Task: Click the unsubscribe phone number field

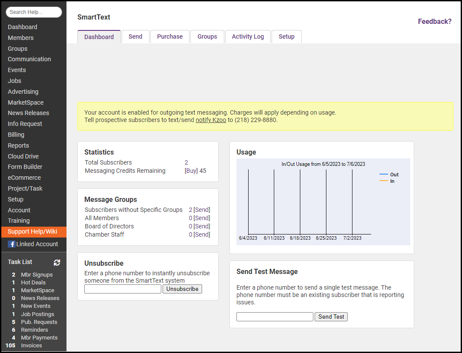Action: [123, 289]
